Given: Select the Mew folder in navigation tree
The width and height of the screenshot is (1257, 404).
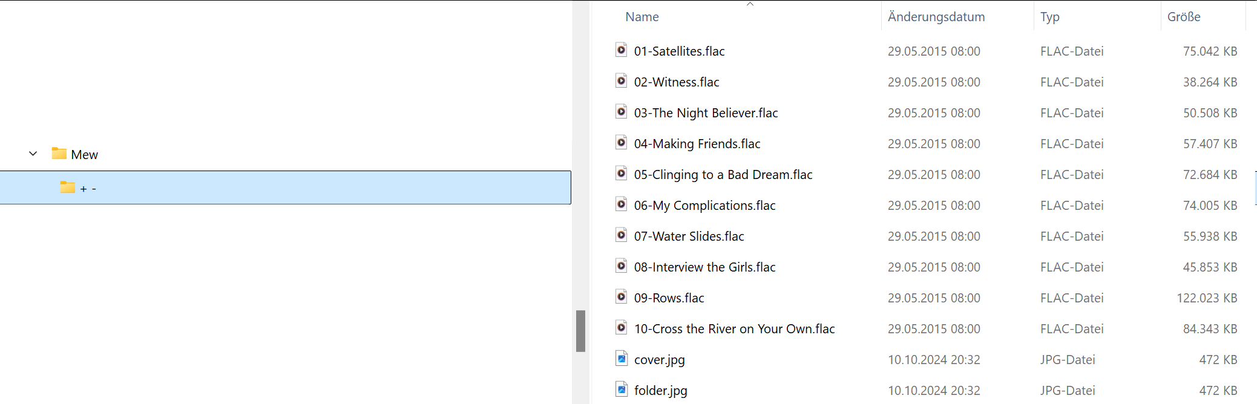Looking at the screenshot, I should [85, 155].
